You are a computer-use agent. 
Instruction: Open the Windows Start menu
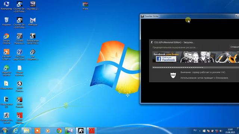tap(4, 131)
